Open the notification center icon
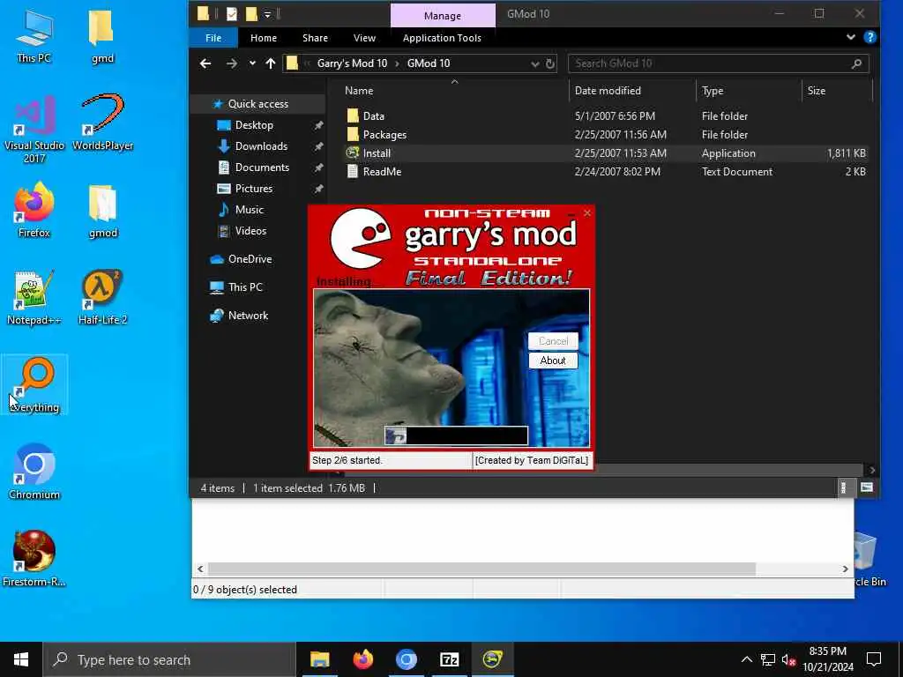The height and width of the screenshot is (677, 903). [874, 659]
